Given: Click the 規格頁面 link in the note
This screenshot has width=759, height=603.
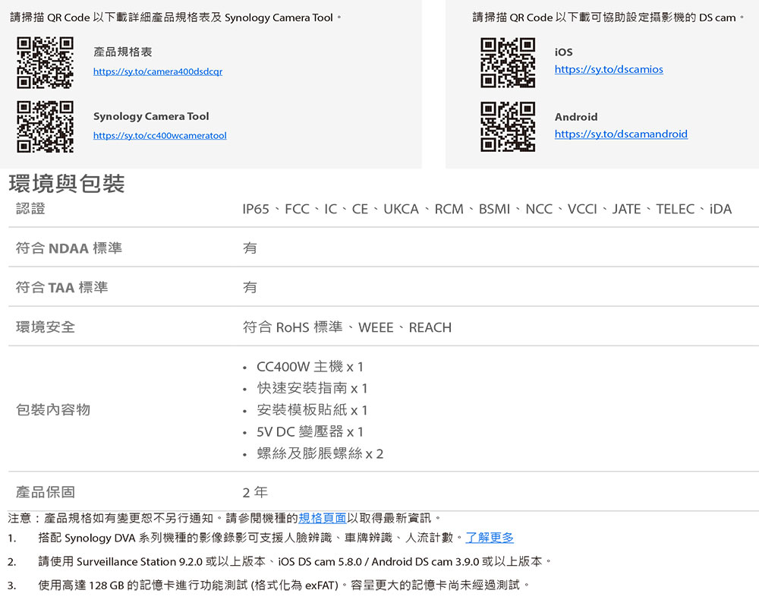Looking at the screenshot, I should click(x=323, y=518).
